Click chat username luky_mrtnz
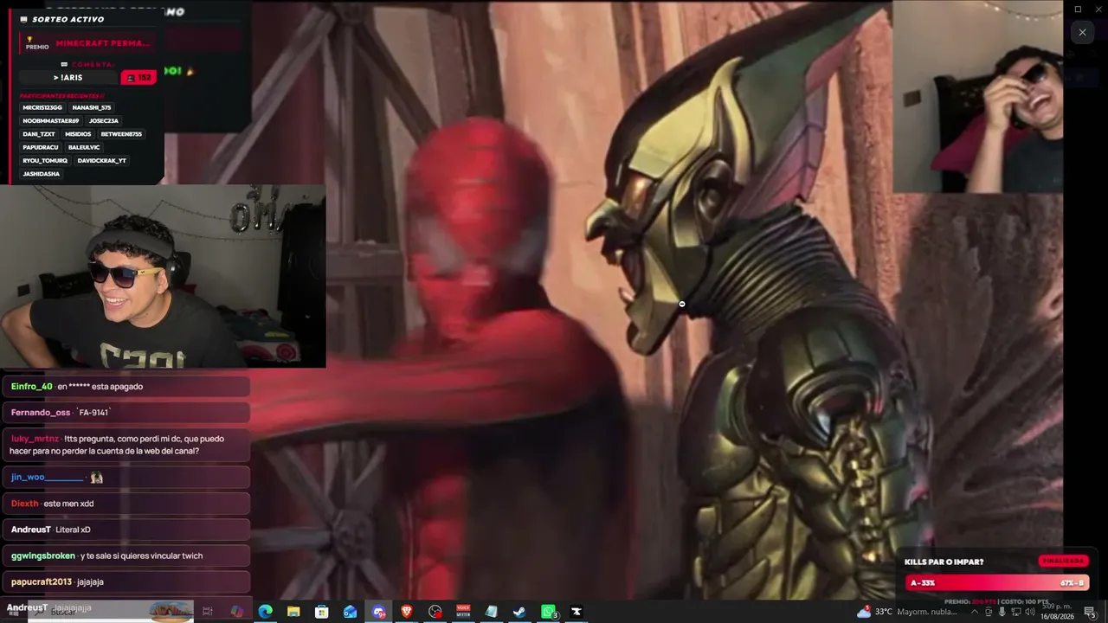The image size is (1108, 623). point(35,439)
